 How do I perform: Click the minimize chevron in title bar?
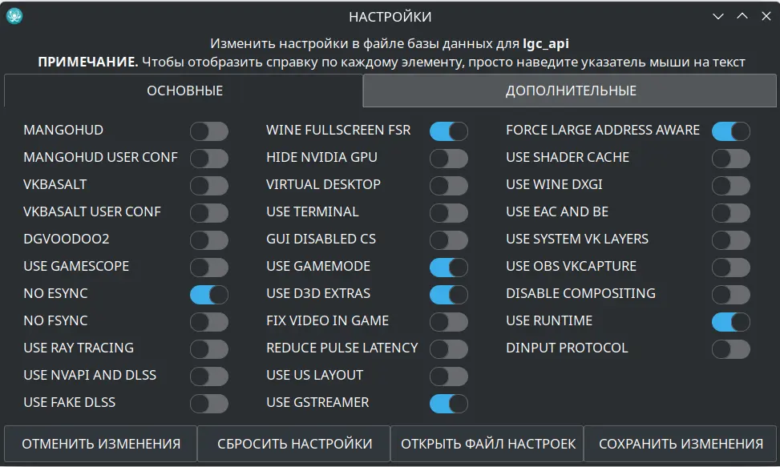717,16
